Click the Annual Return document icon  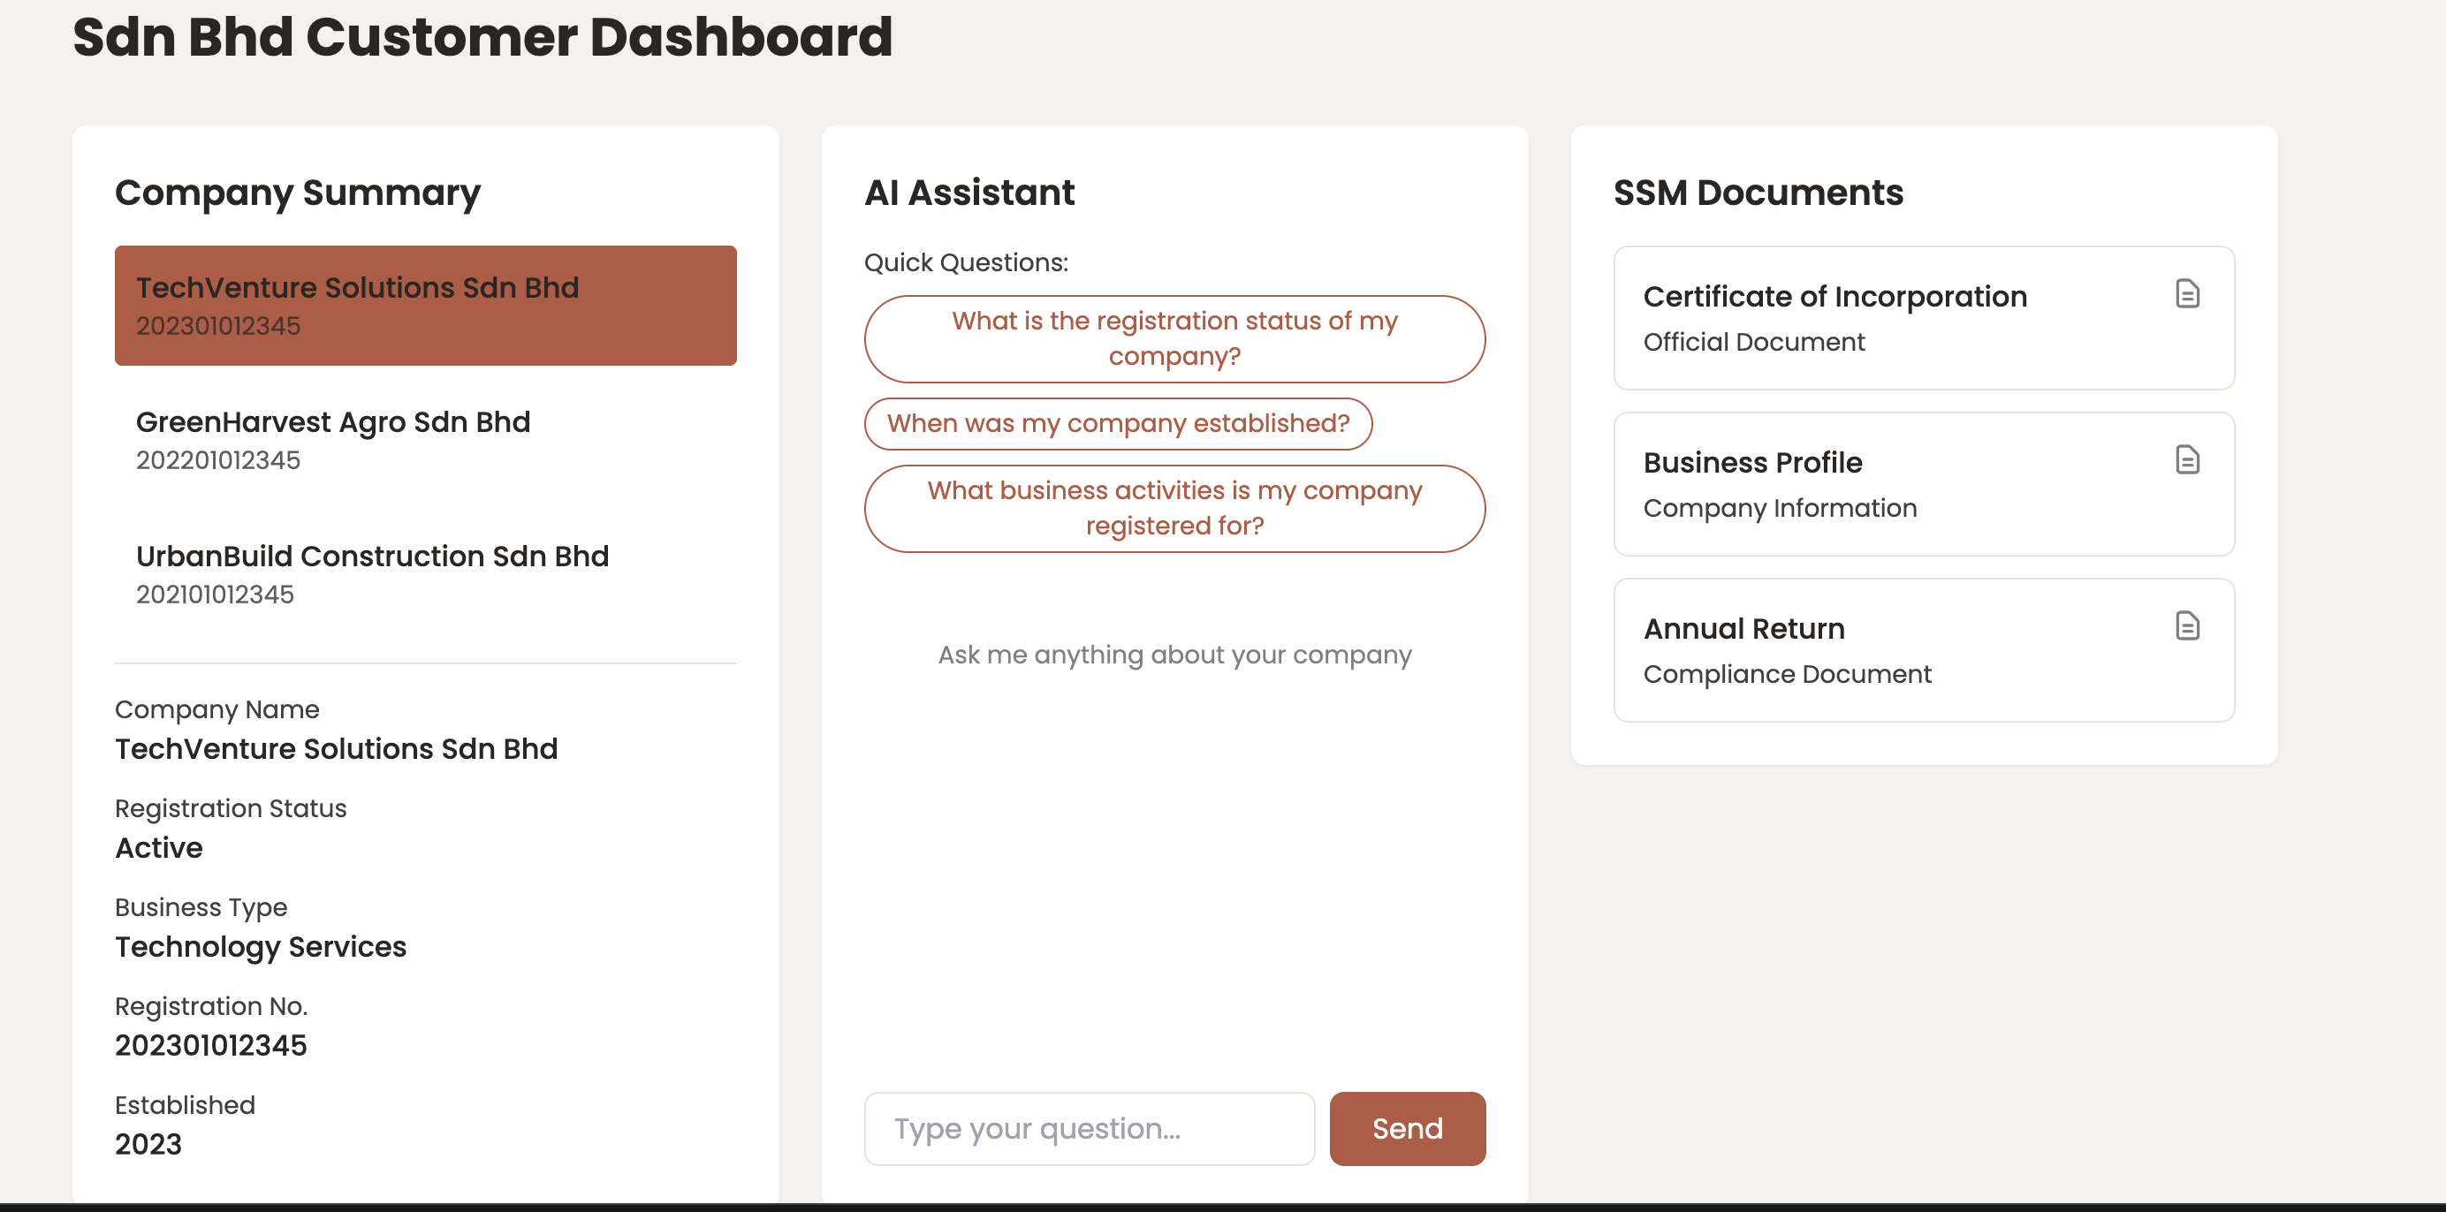click(2187, 625)
